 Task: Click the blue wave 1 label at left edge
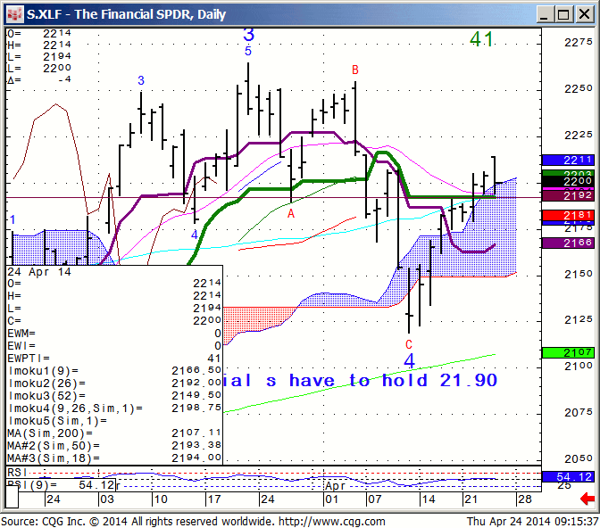12,219
